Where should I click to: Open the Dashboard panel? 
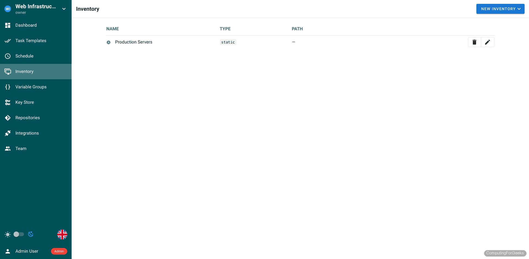pyautogui.click(x=26, y=25)
